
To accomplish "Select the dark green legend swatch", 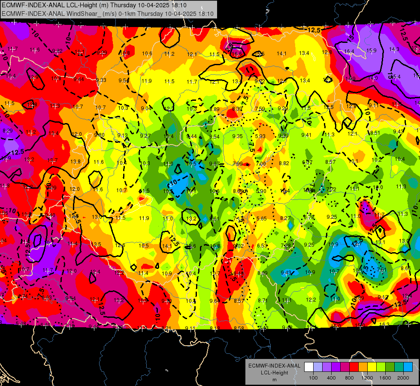I will tap(390, 367).
